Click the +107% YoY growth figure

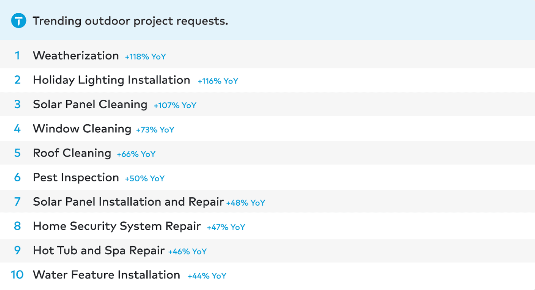pyautogui.click(x=175, y=106)
